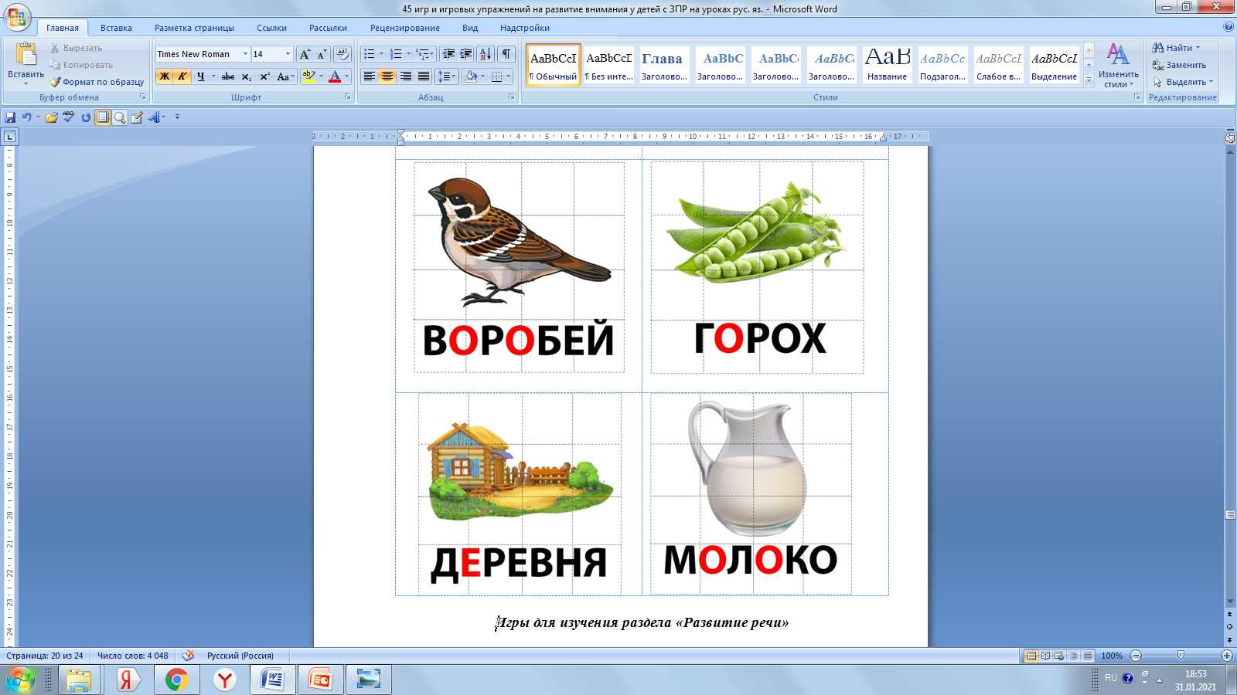This screenshot has width=1237, height=695.
Task: Toggle strikethrough formatting
Action: 228,76
